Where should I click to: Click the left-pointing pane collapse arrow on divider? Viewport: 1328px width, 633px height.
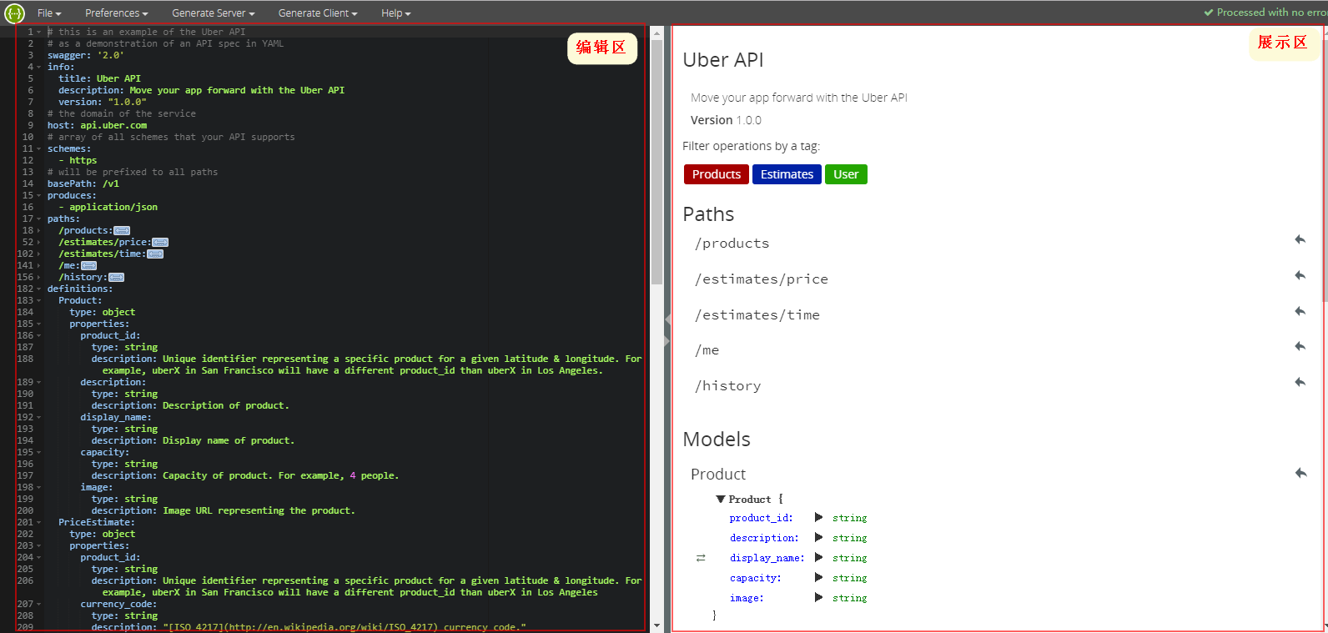[x=667, y=319]
